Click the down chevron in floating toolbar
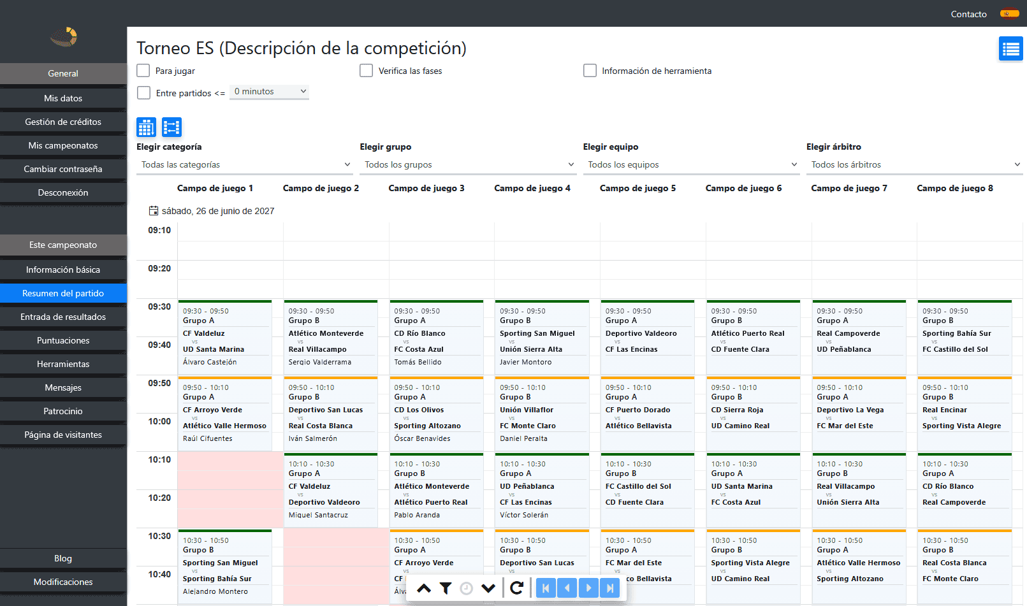 (x=488, y=588)
